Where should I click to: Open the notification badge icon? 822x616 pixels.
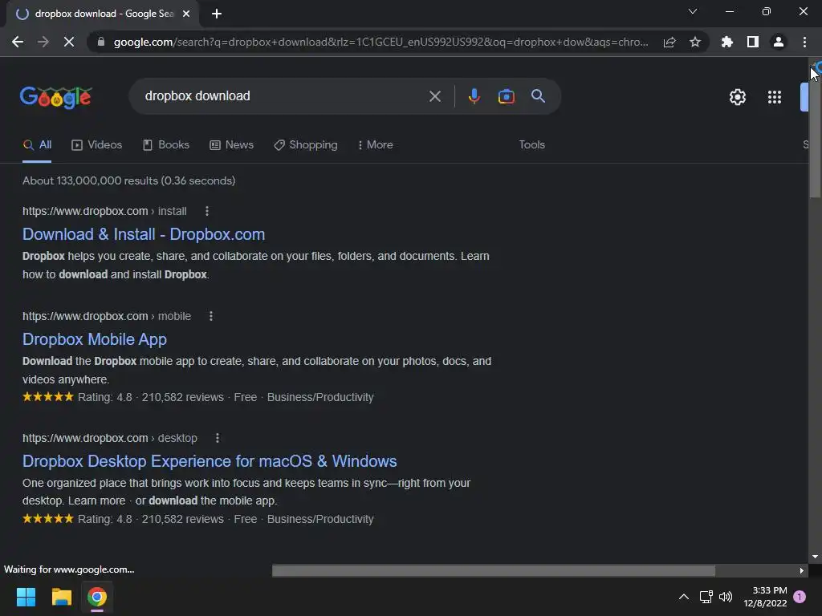click(800, 597)
